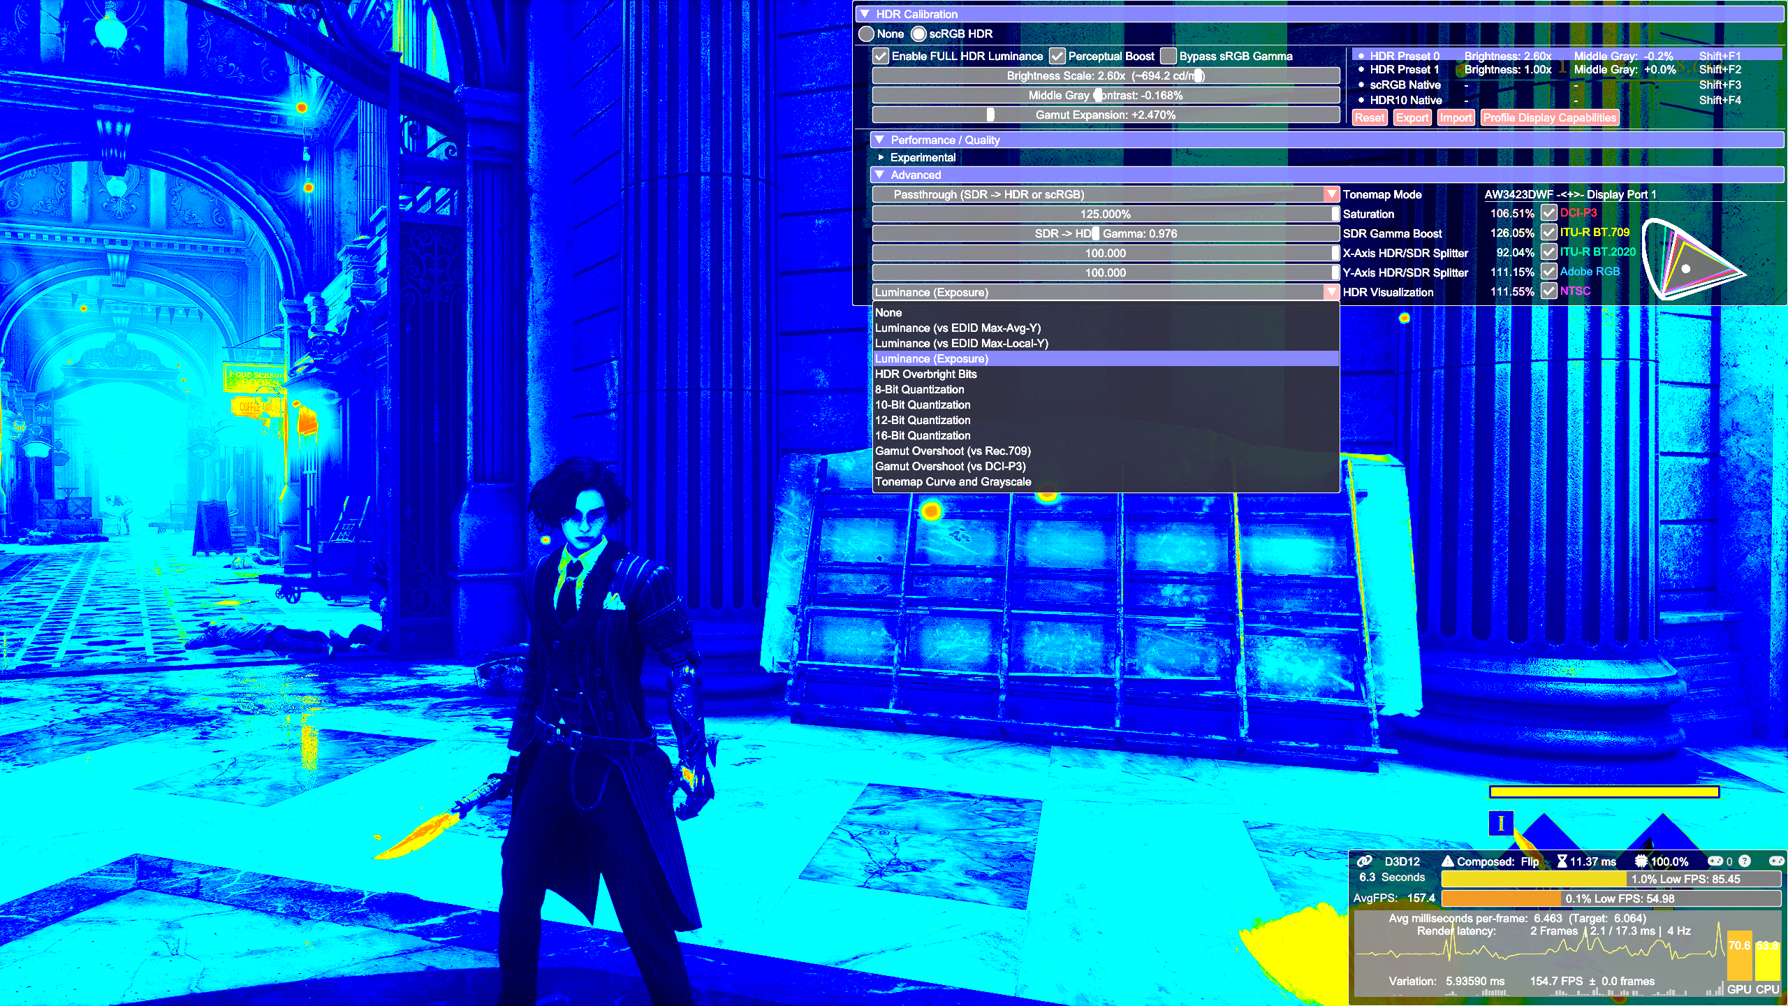
Task: Click Profile Display Capabilities button
Action: pyautogui.click(x=1550, y=117)
